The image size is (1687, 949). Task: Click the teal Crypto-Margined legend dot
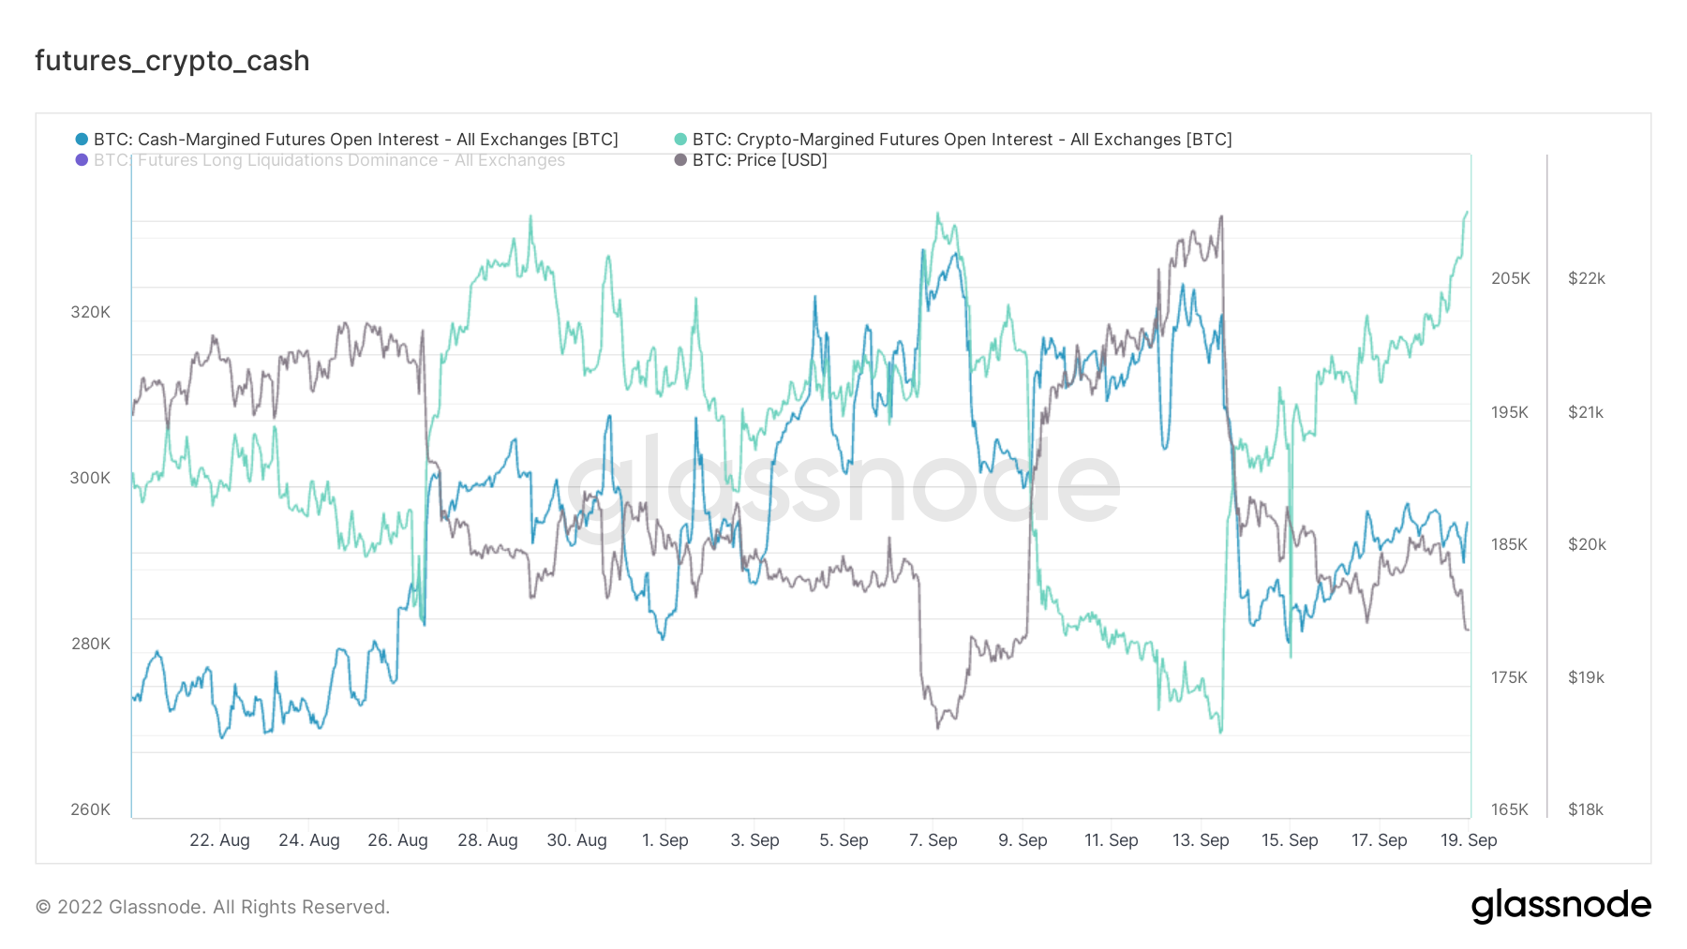coord(680,140)
